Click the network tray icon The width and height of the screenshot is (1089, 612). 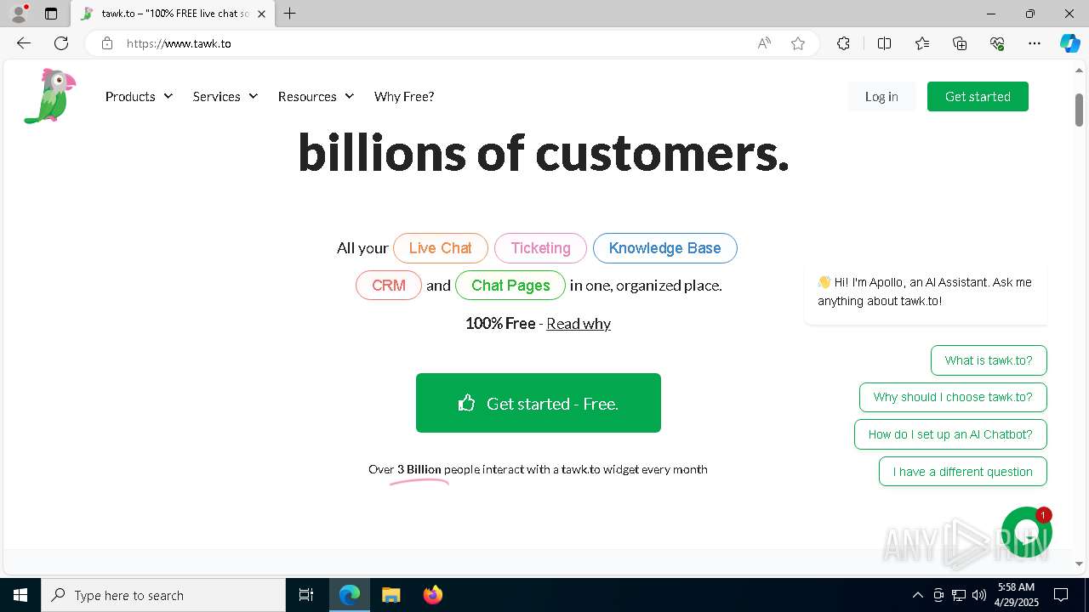click(x=959, y=595)
